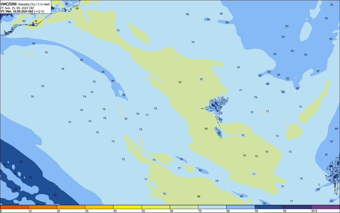The image size is (340, 213).
Task: Click the humidity value '69' on the map
Action: 206,129
